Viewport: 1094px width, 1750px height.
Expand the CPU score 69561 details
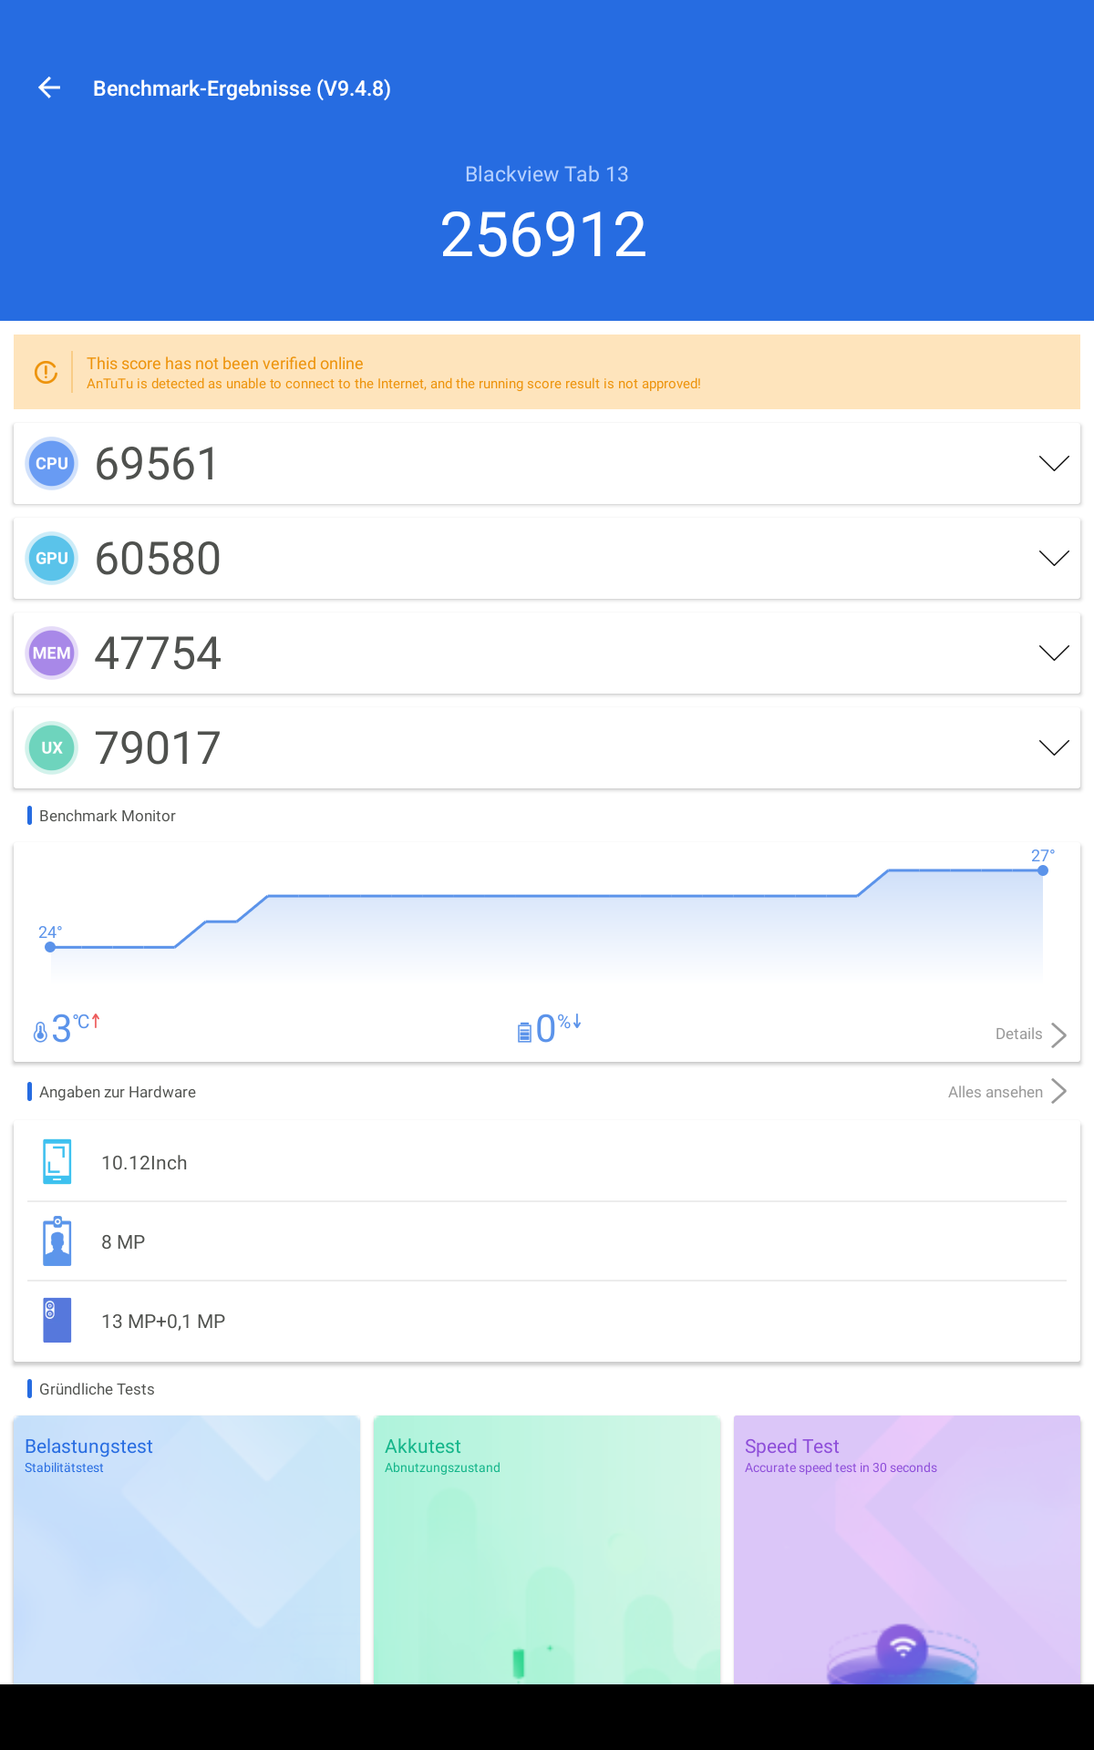click(x=1054, y=464)
